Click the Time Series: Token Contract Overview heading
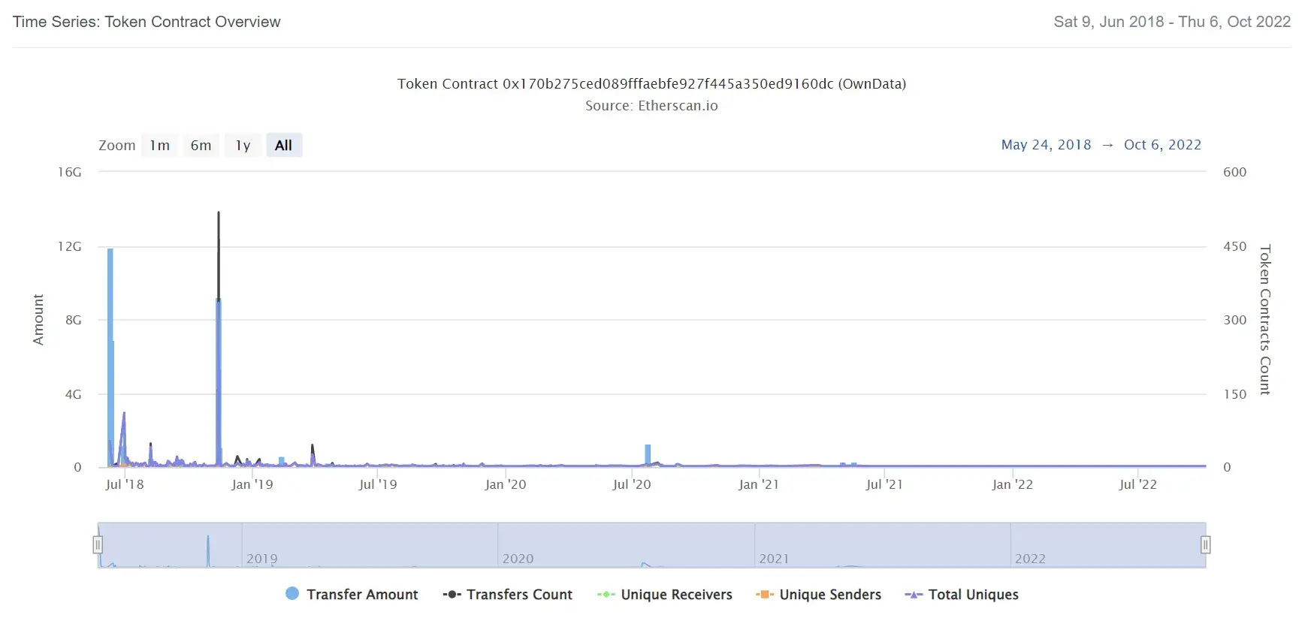This screenshot has height=636, width=1299. [x=147, y=22]
